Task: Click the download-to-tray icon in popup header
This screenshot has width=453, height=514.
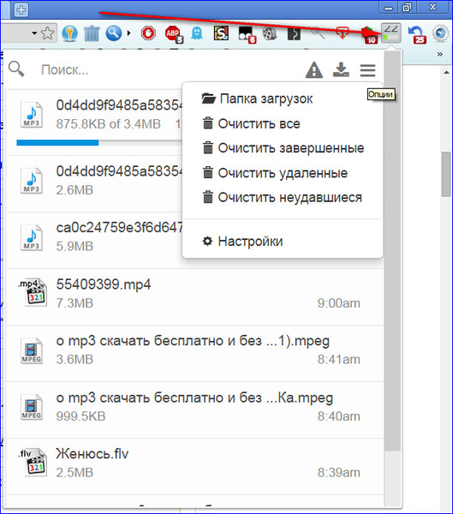Action: (x=341, y=69)
